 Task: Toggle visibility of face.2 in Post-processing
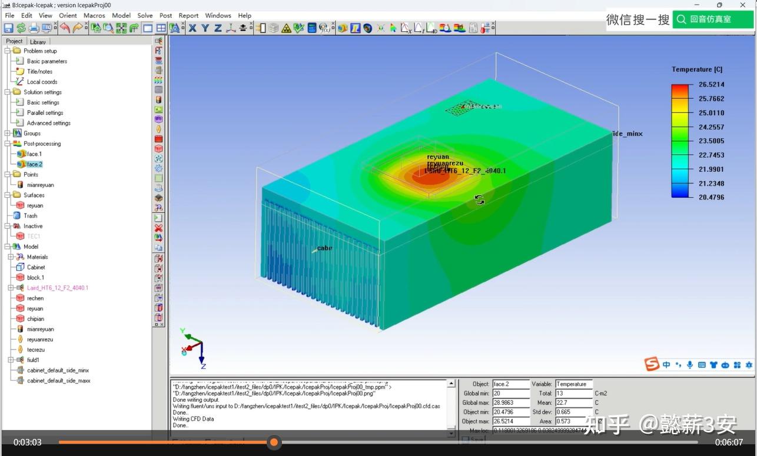pyautogui.click(x=20, y=164)
